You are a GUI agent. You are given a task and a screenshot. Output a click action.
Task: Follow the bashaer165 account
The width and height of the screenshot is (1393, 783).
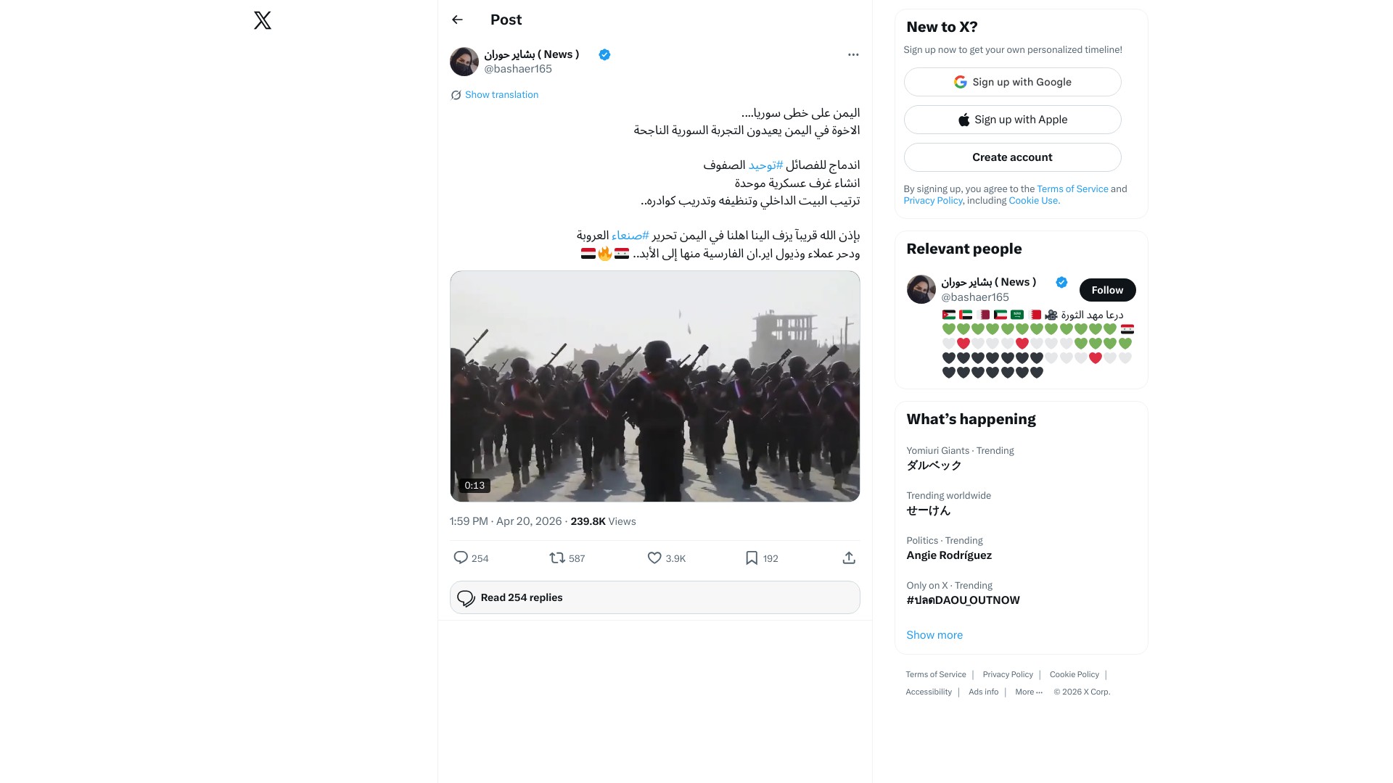pos(1107,290)
